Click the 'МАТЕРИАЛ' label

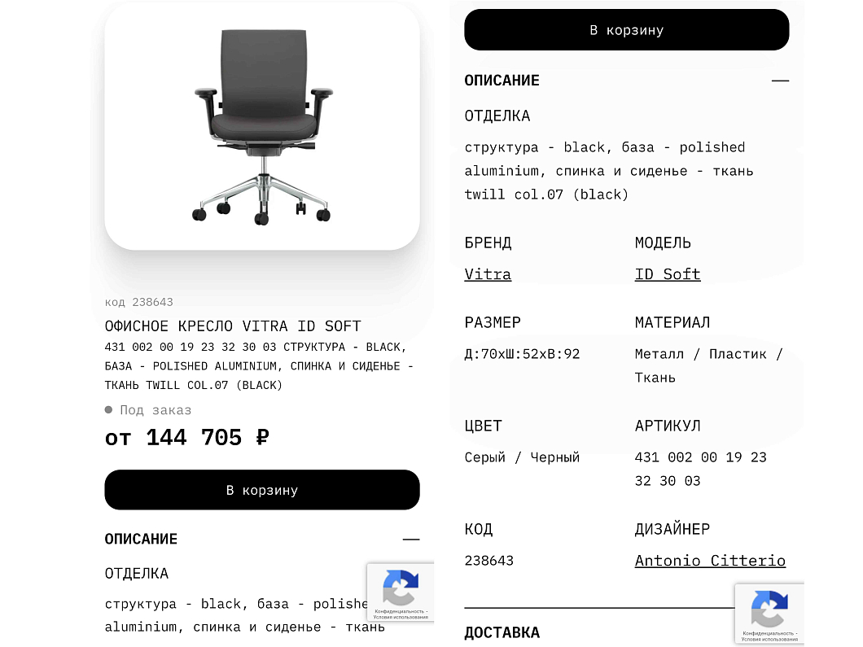click(672, 322)
